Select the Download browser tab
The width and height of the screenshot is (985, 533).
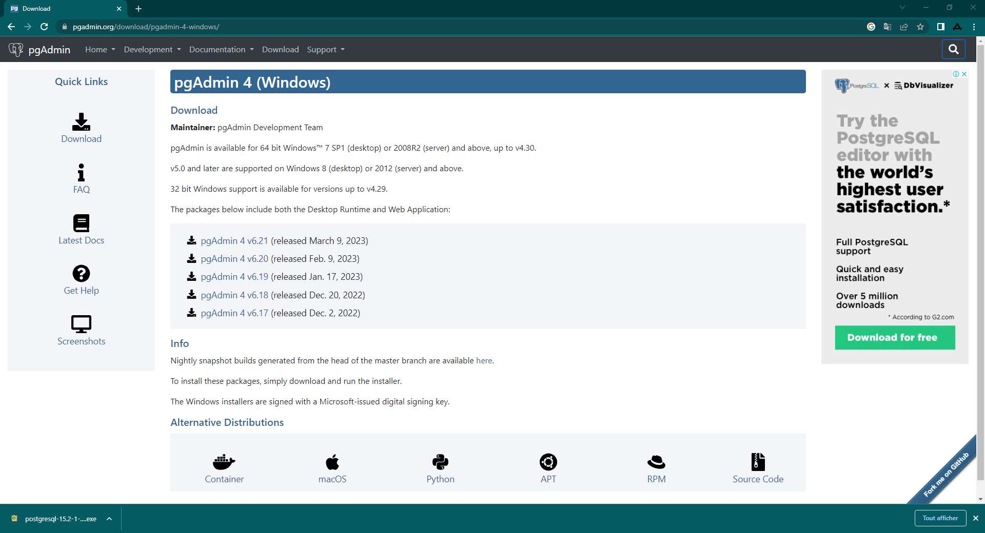coord(64,9)
